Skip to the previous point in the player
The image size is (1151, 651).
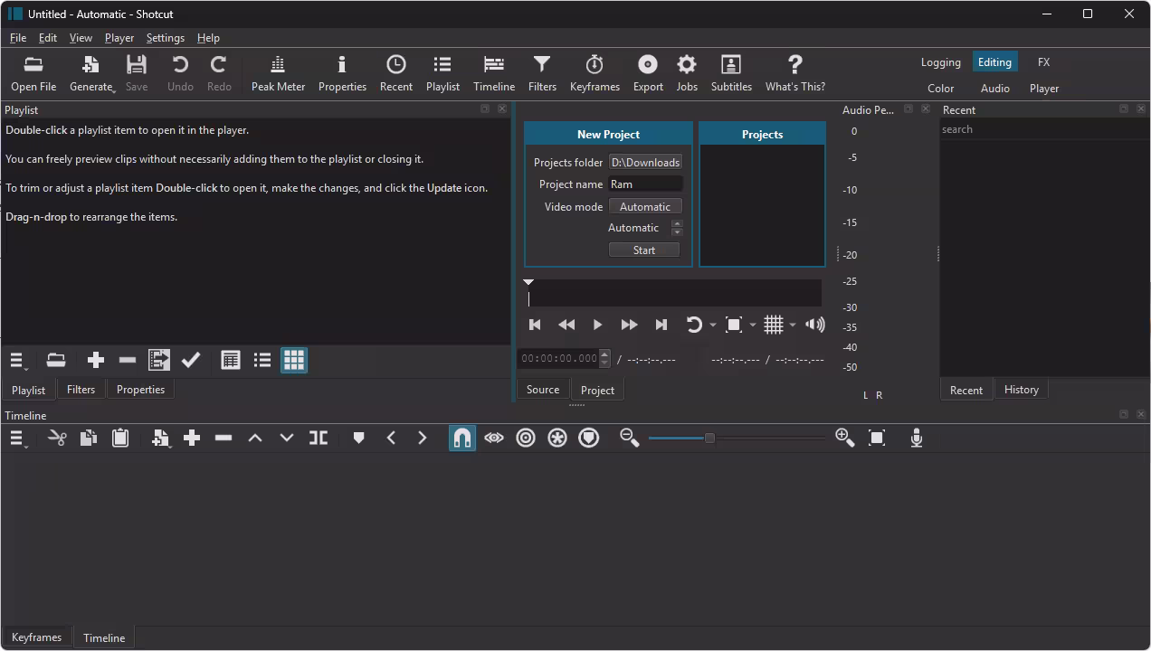535,325
